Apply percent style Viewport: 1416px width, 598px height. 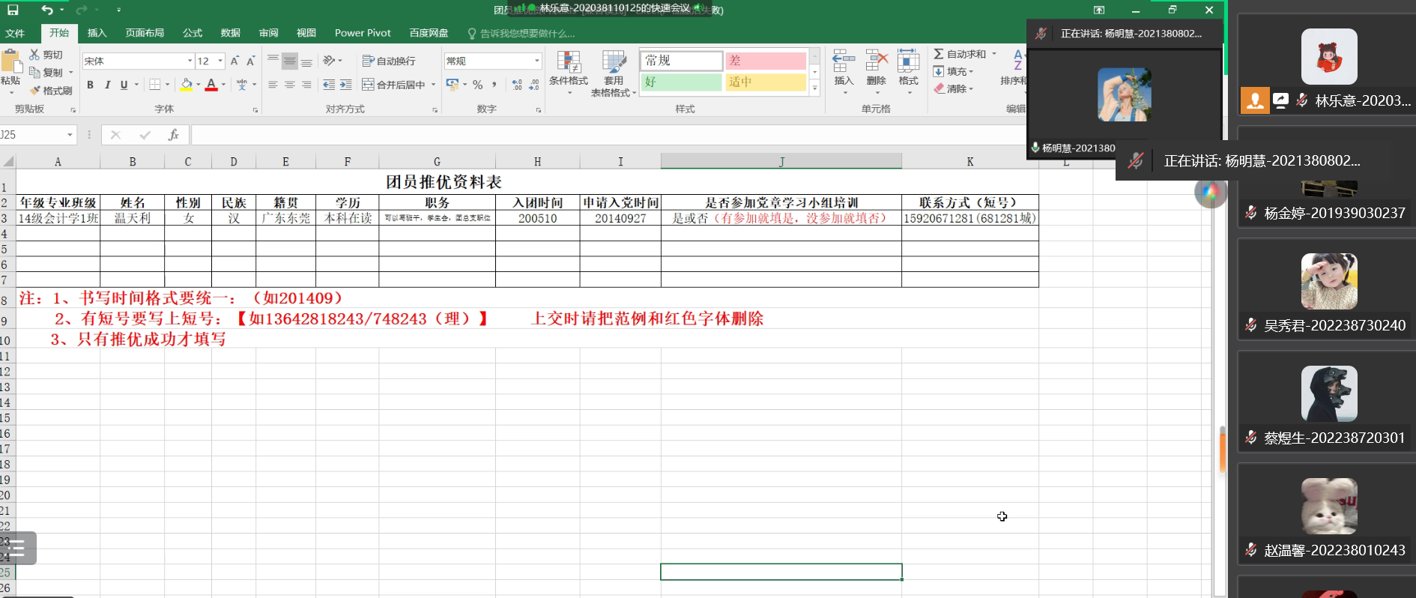[477, 85]
